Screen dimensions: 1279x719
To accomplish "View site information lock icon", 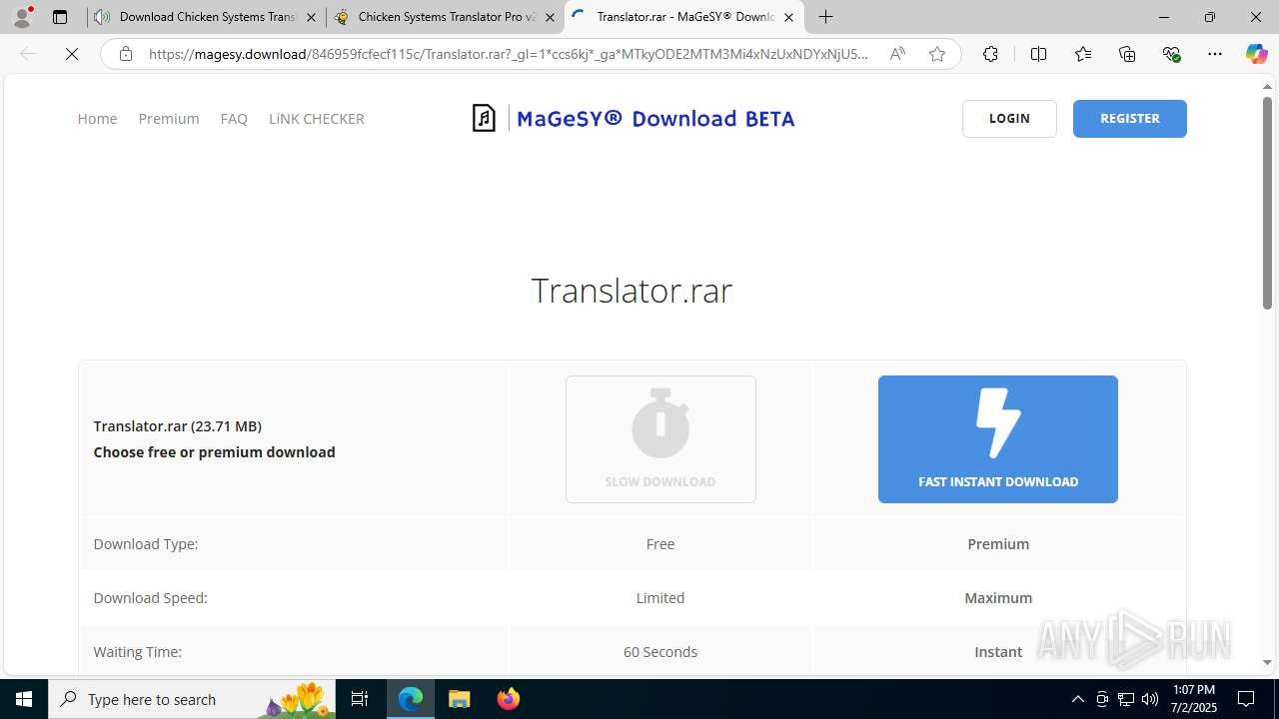I will (126, 54).
